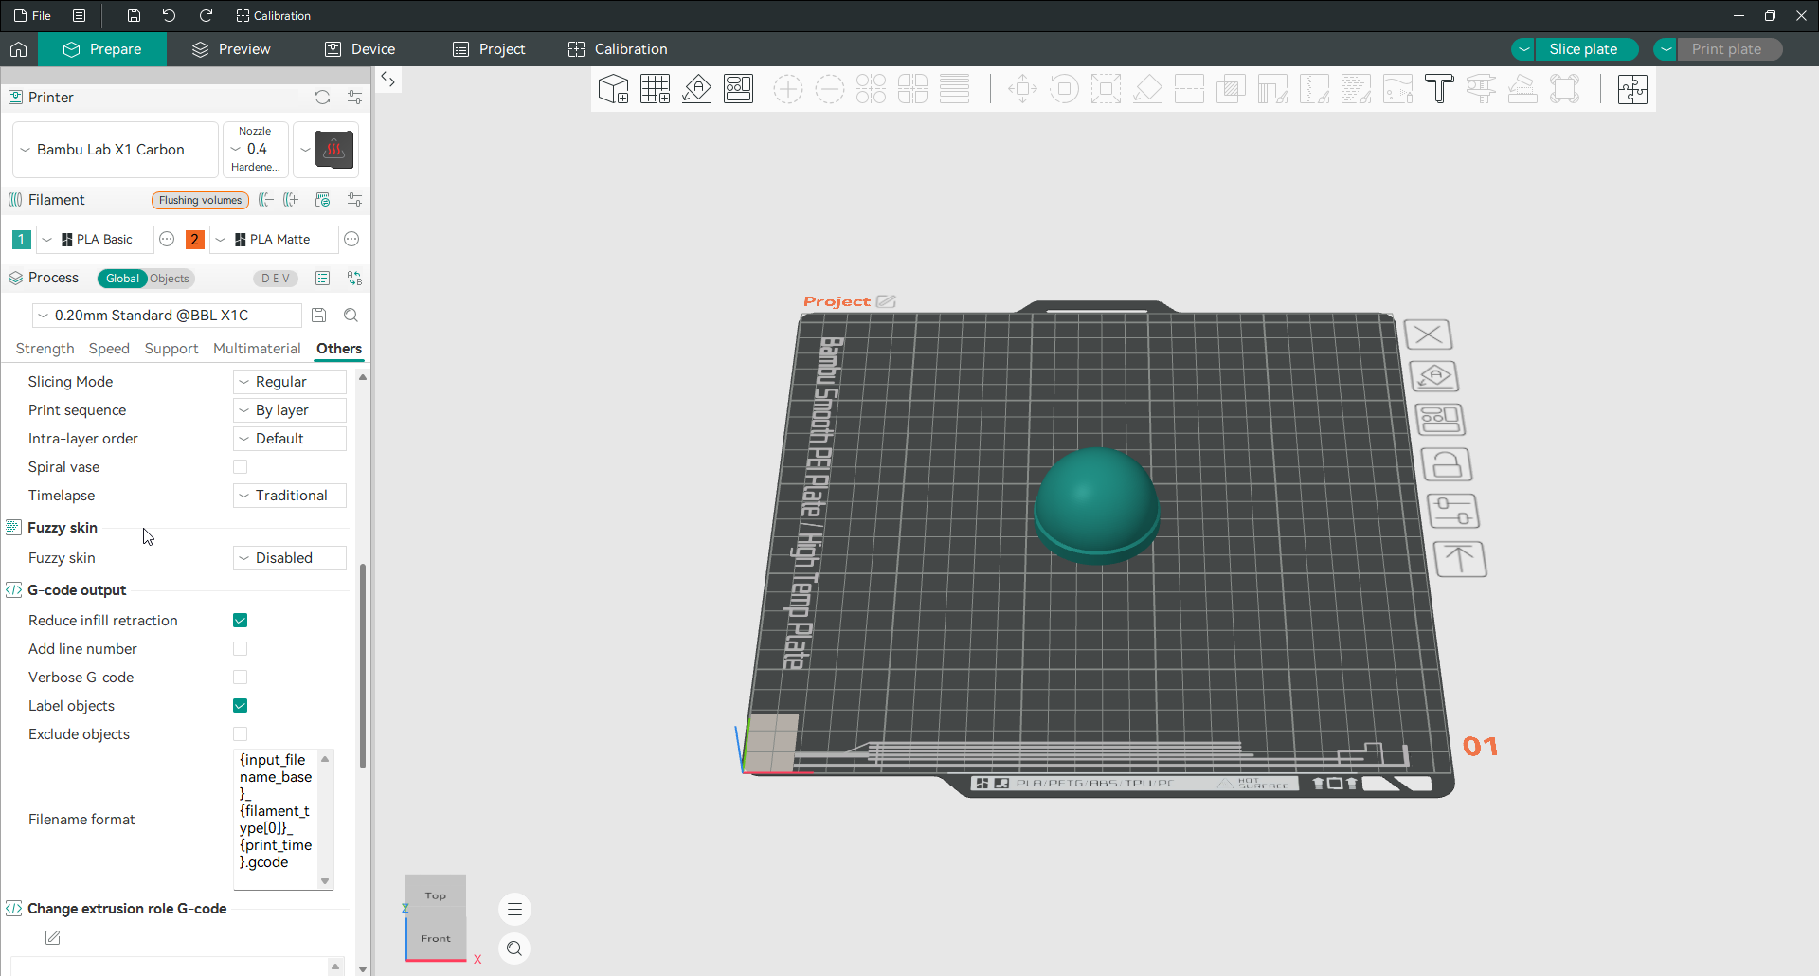Toggle the DEV mode switch
Image resolution: width=1819 pixels, height=976 pixels.
click(x=276, y=279)
